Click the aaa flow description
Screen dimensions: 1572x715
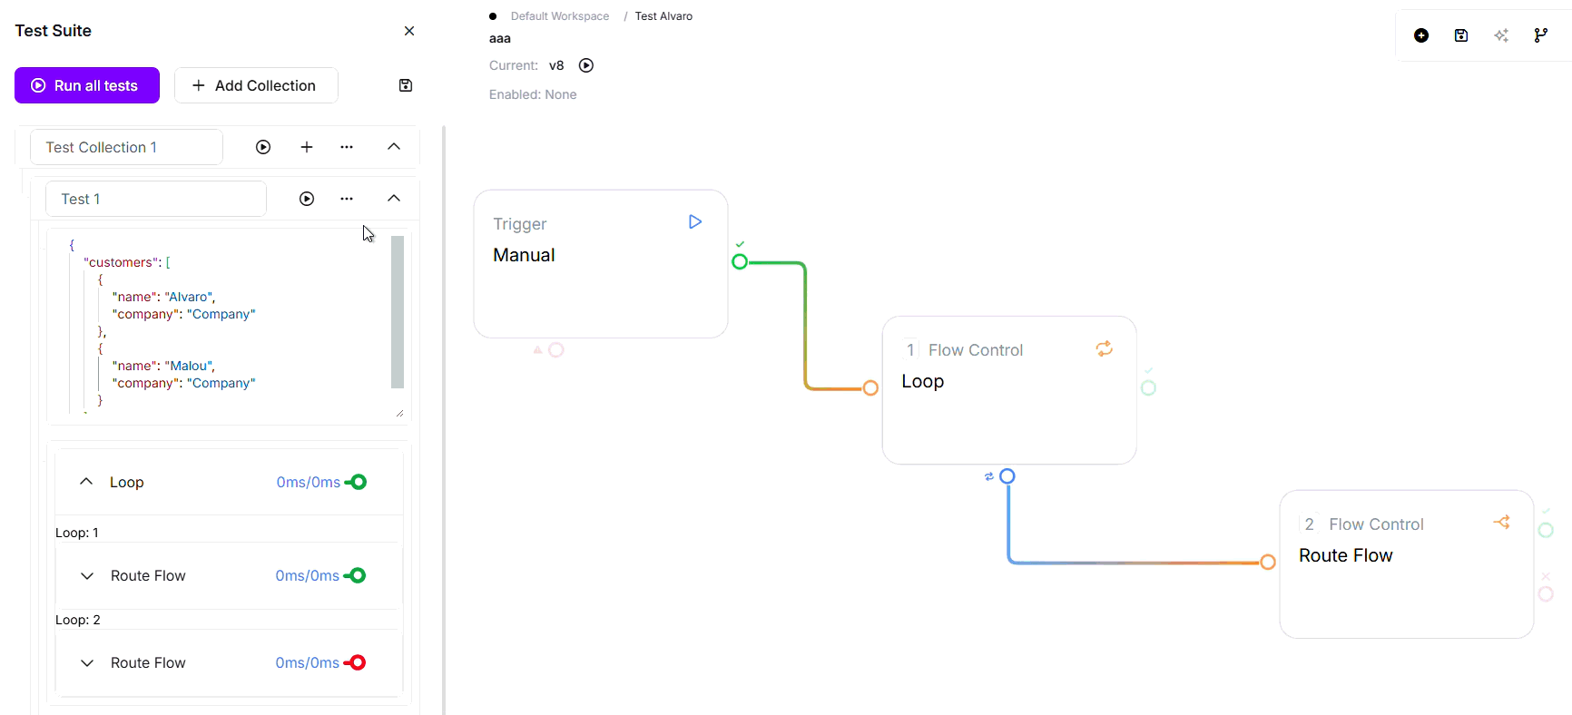click(500, 38)
